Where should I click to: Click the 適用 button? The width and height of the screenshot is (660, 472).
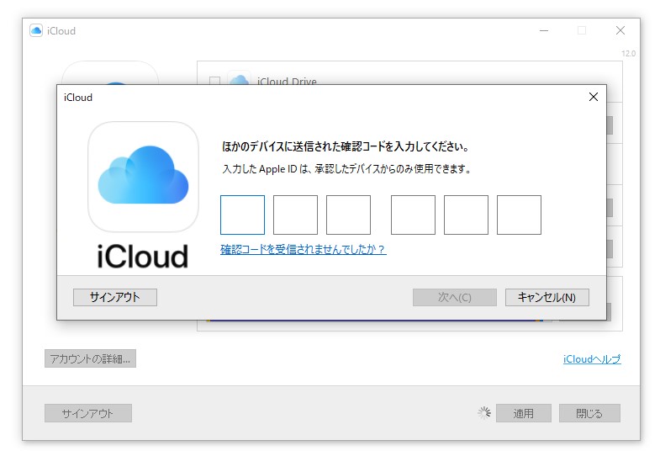point(524,413)
